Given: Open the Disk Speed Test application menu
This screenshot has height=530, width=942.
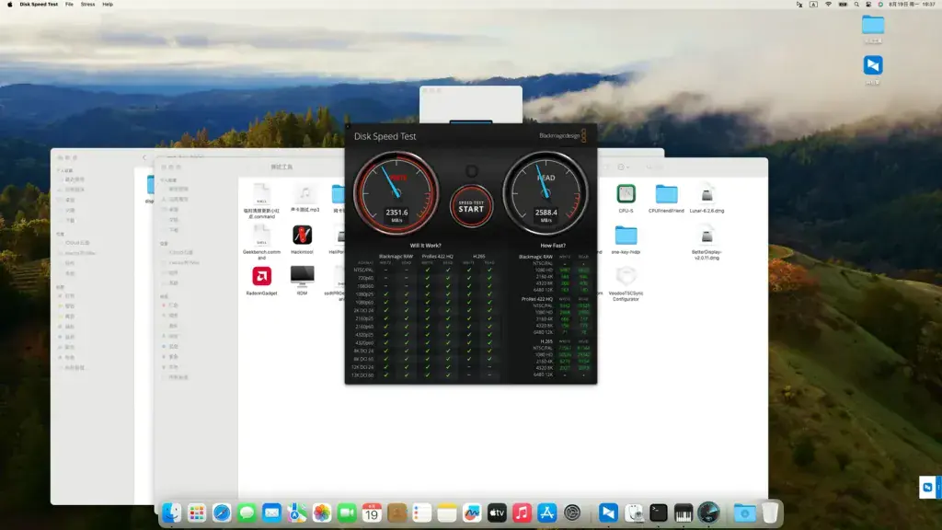Looking at the screenshot, I should tap(39, 5).
